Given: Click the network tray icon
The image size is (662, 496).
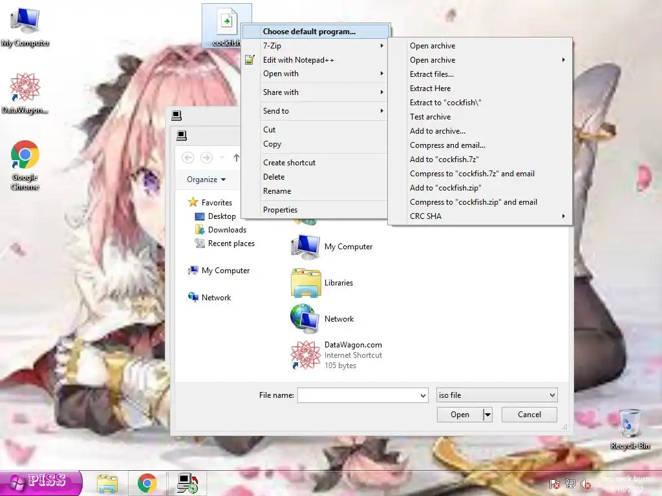Looking at the screenshot, I should coord(570,484).
